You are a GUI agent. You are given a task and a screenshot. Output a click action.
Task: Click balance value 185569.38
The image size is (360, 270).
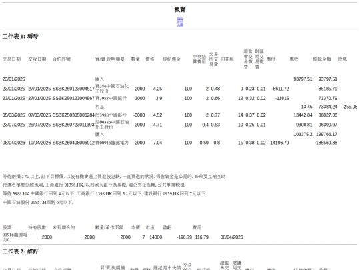coord(327,143)
